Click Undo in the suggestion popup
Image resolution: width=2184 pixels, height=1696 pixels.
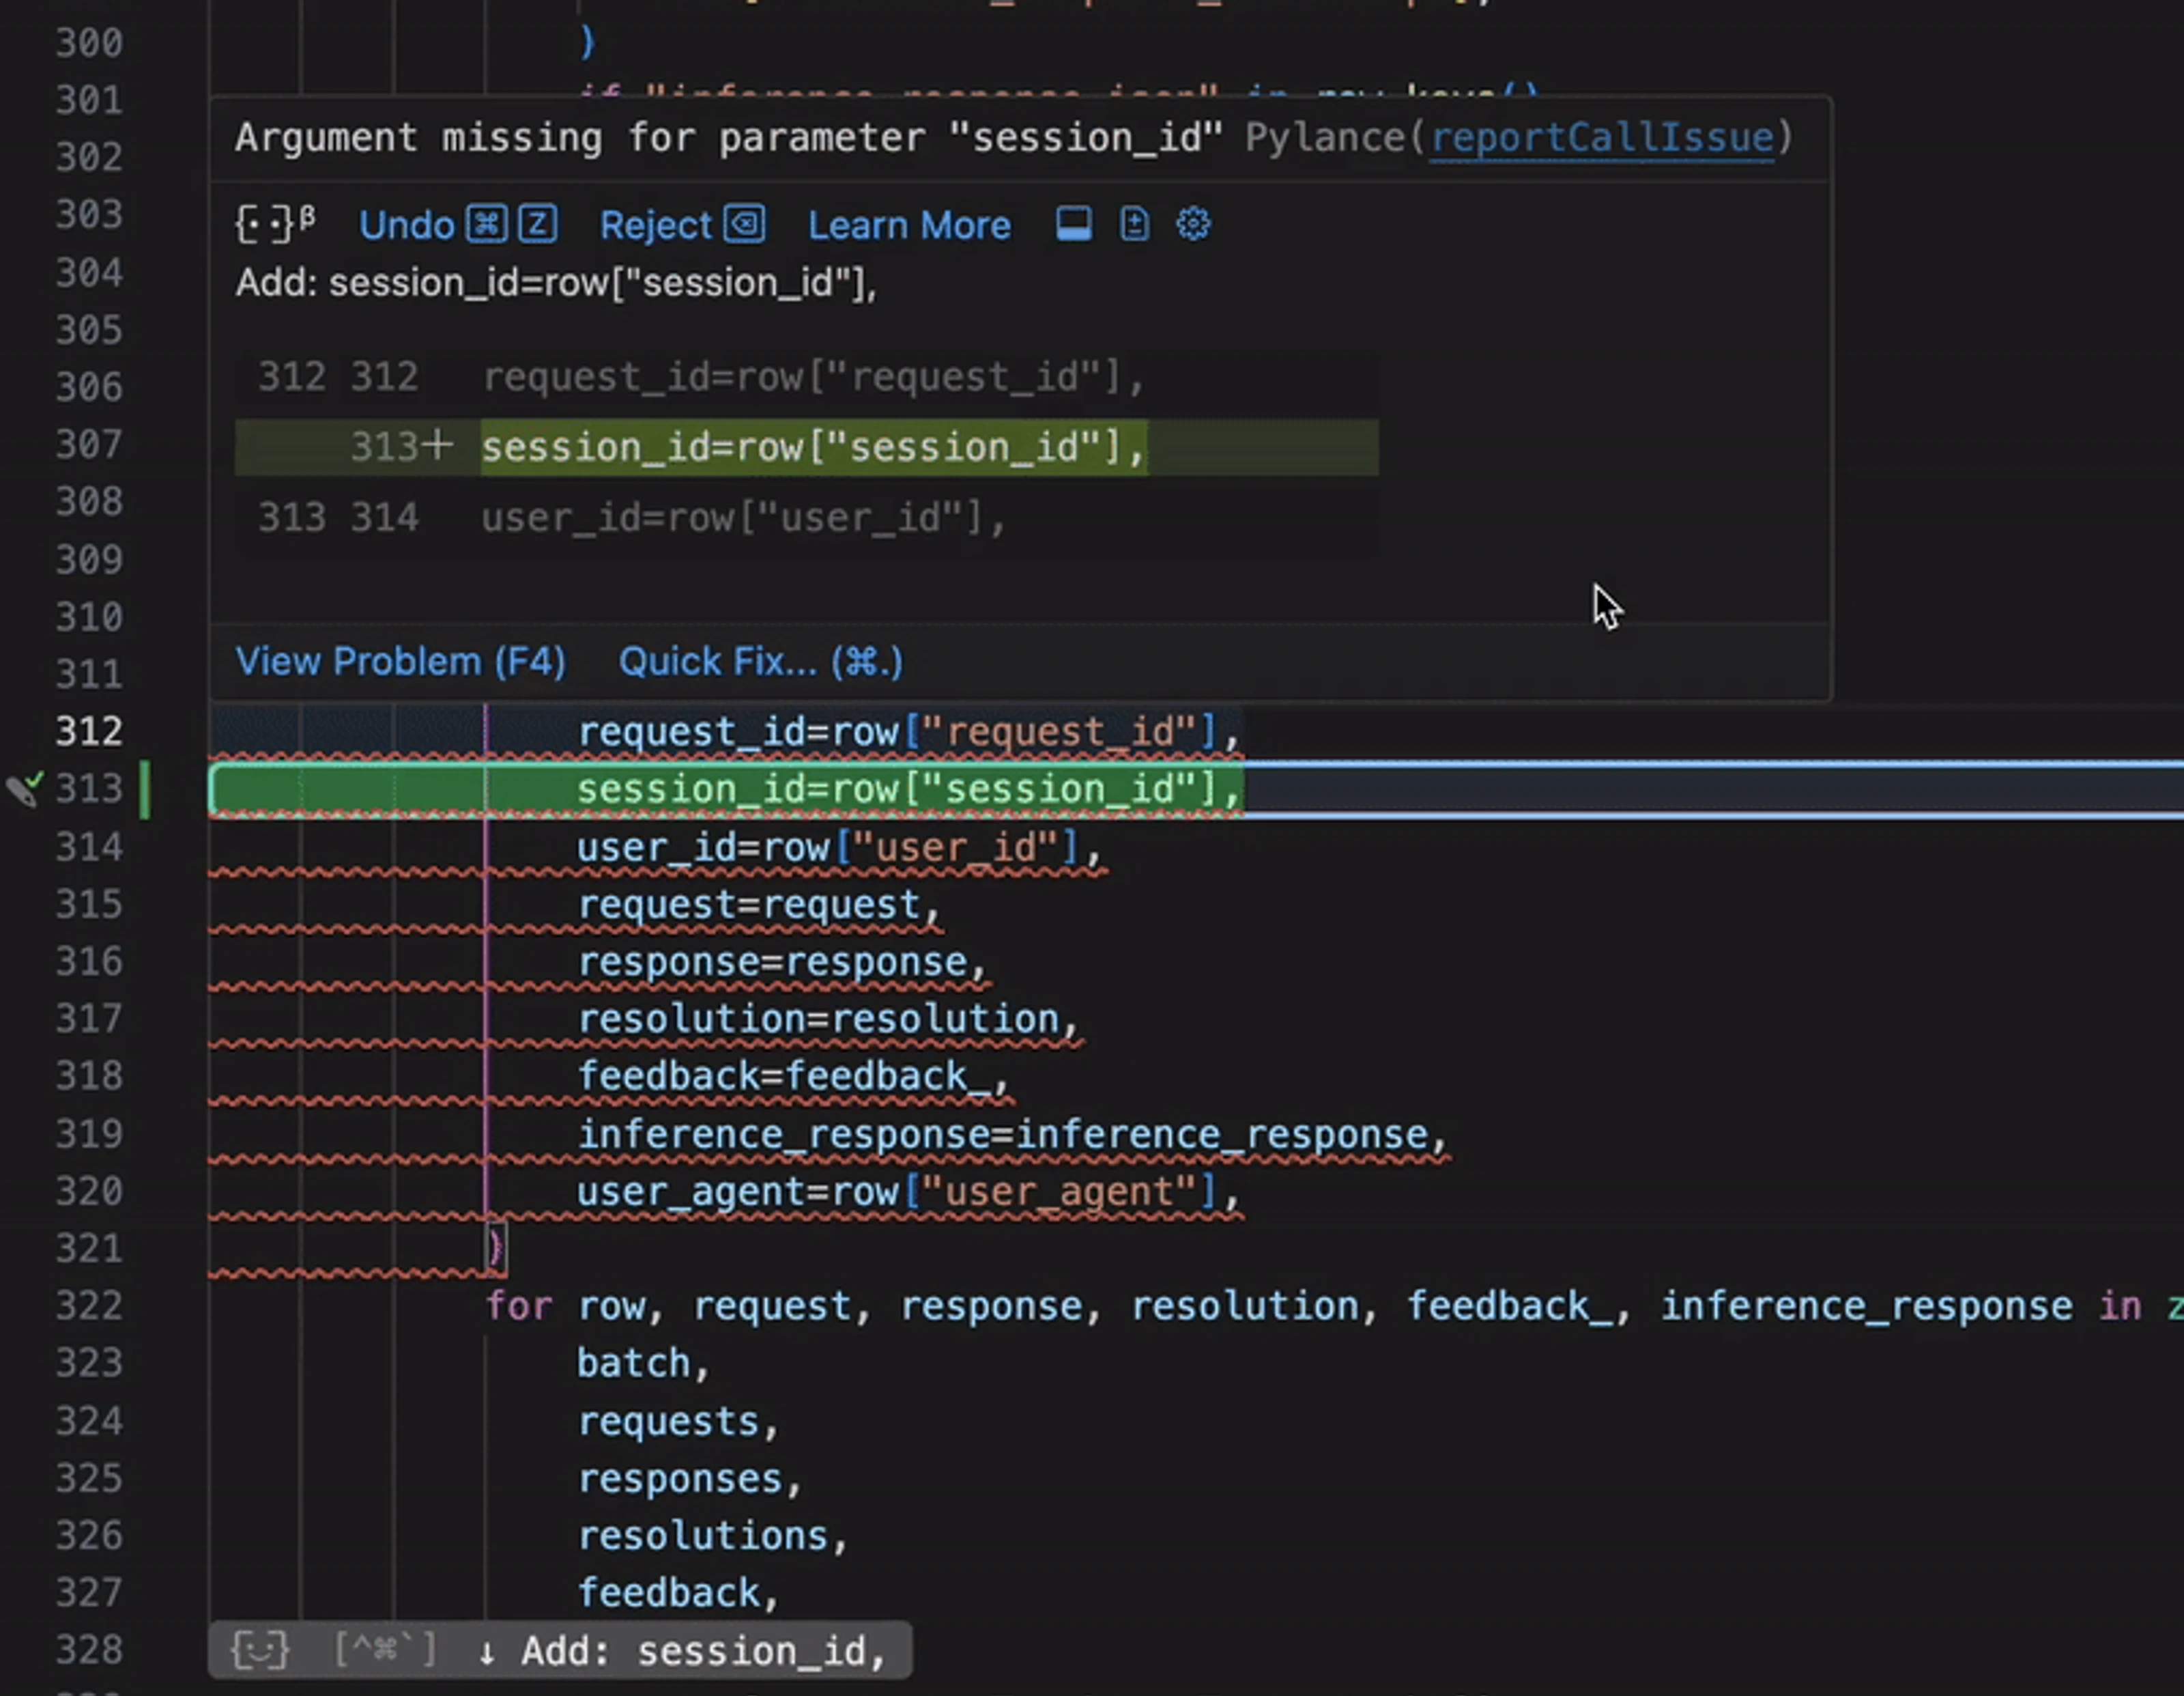[x=407, y=225]
